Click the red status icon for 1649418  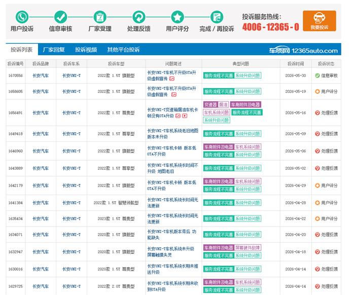point(317,134)
